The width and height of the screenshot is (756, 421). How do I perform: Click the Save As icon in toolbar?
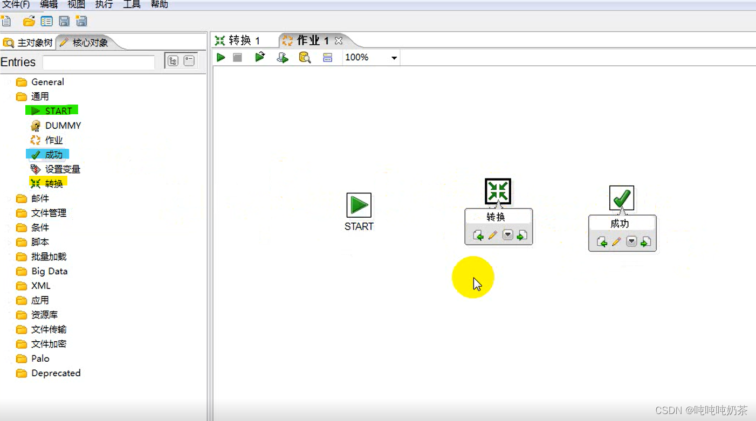pos(81,21)
